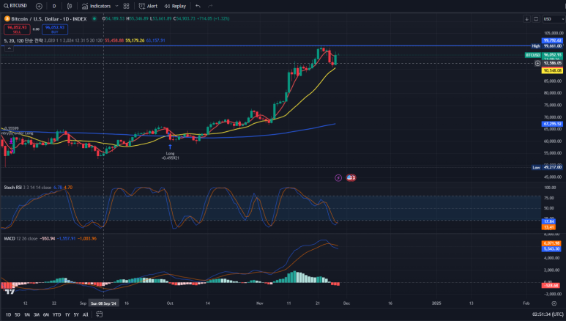Click the 02:51:34 (UTC) timezone clock
Image resolution: width=566 pixels, height=321 pixels.
click(548, 314)
